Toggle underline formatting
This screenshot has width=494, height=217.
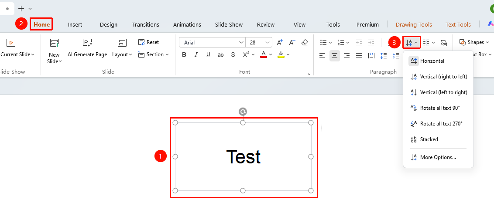click(x=208, y=55)
